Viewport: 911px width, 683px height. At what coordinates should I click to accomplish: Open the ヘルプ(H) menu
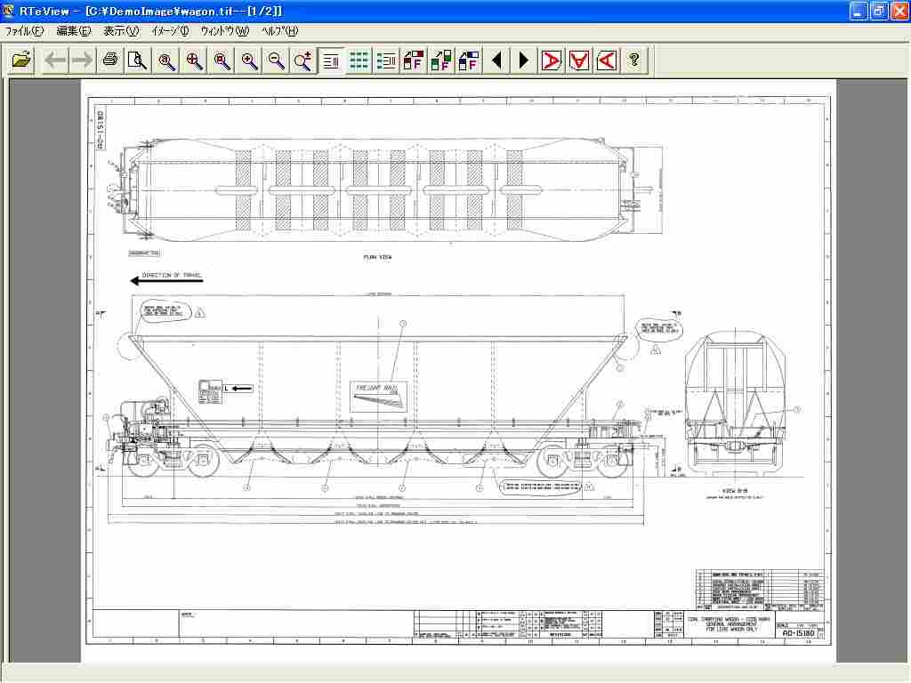click(279, 31)
